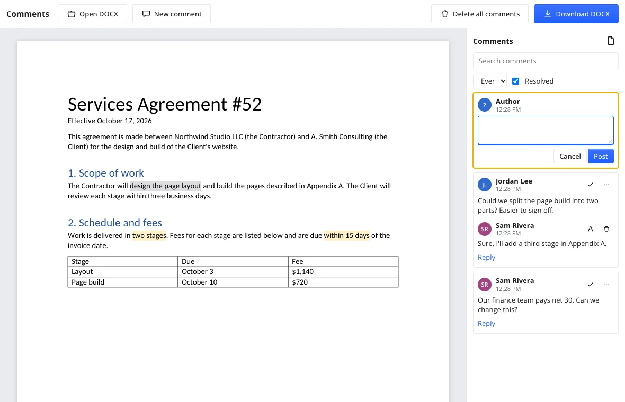Click the SR avatar on the net 30 comment
Screen dimensions: 625x402
pyautogui.click(x=484, y=285)
